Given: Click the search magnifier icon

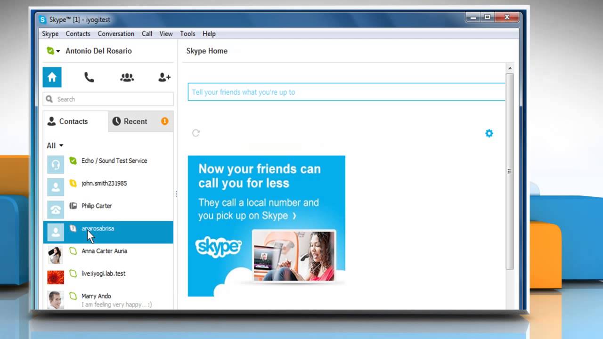Looking at the screenshot, I should [49, 99].
